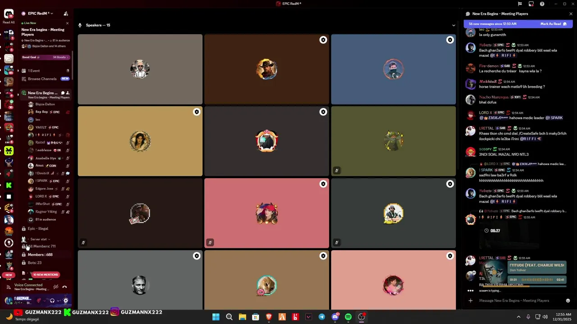Click muted mic icon on pink speaker tile

pyautogui.click(x=210, y=243)
